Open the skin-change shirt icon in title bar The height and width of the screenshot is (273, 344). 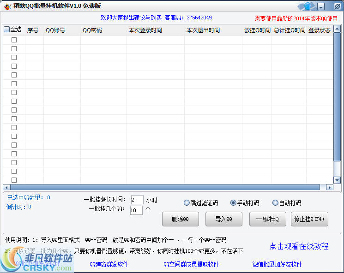coord(308,6)
